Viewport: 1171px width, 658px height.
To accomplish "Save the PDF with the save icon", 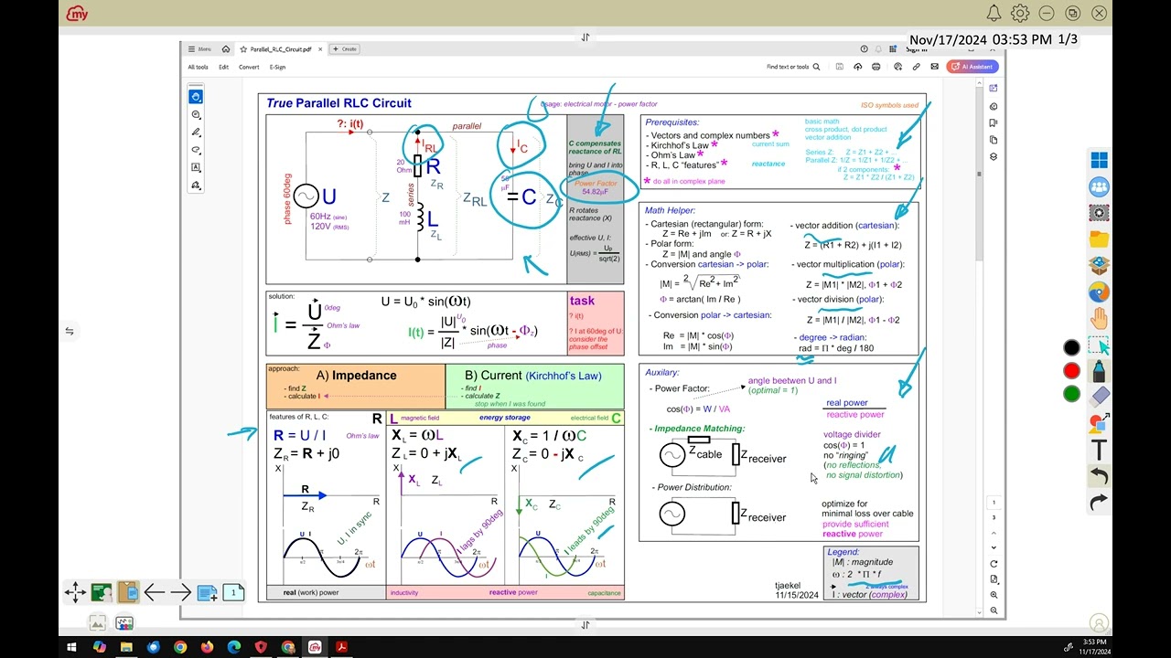I will (x=840, y=67).
